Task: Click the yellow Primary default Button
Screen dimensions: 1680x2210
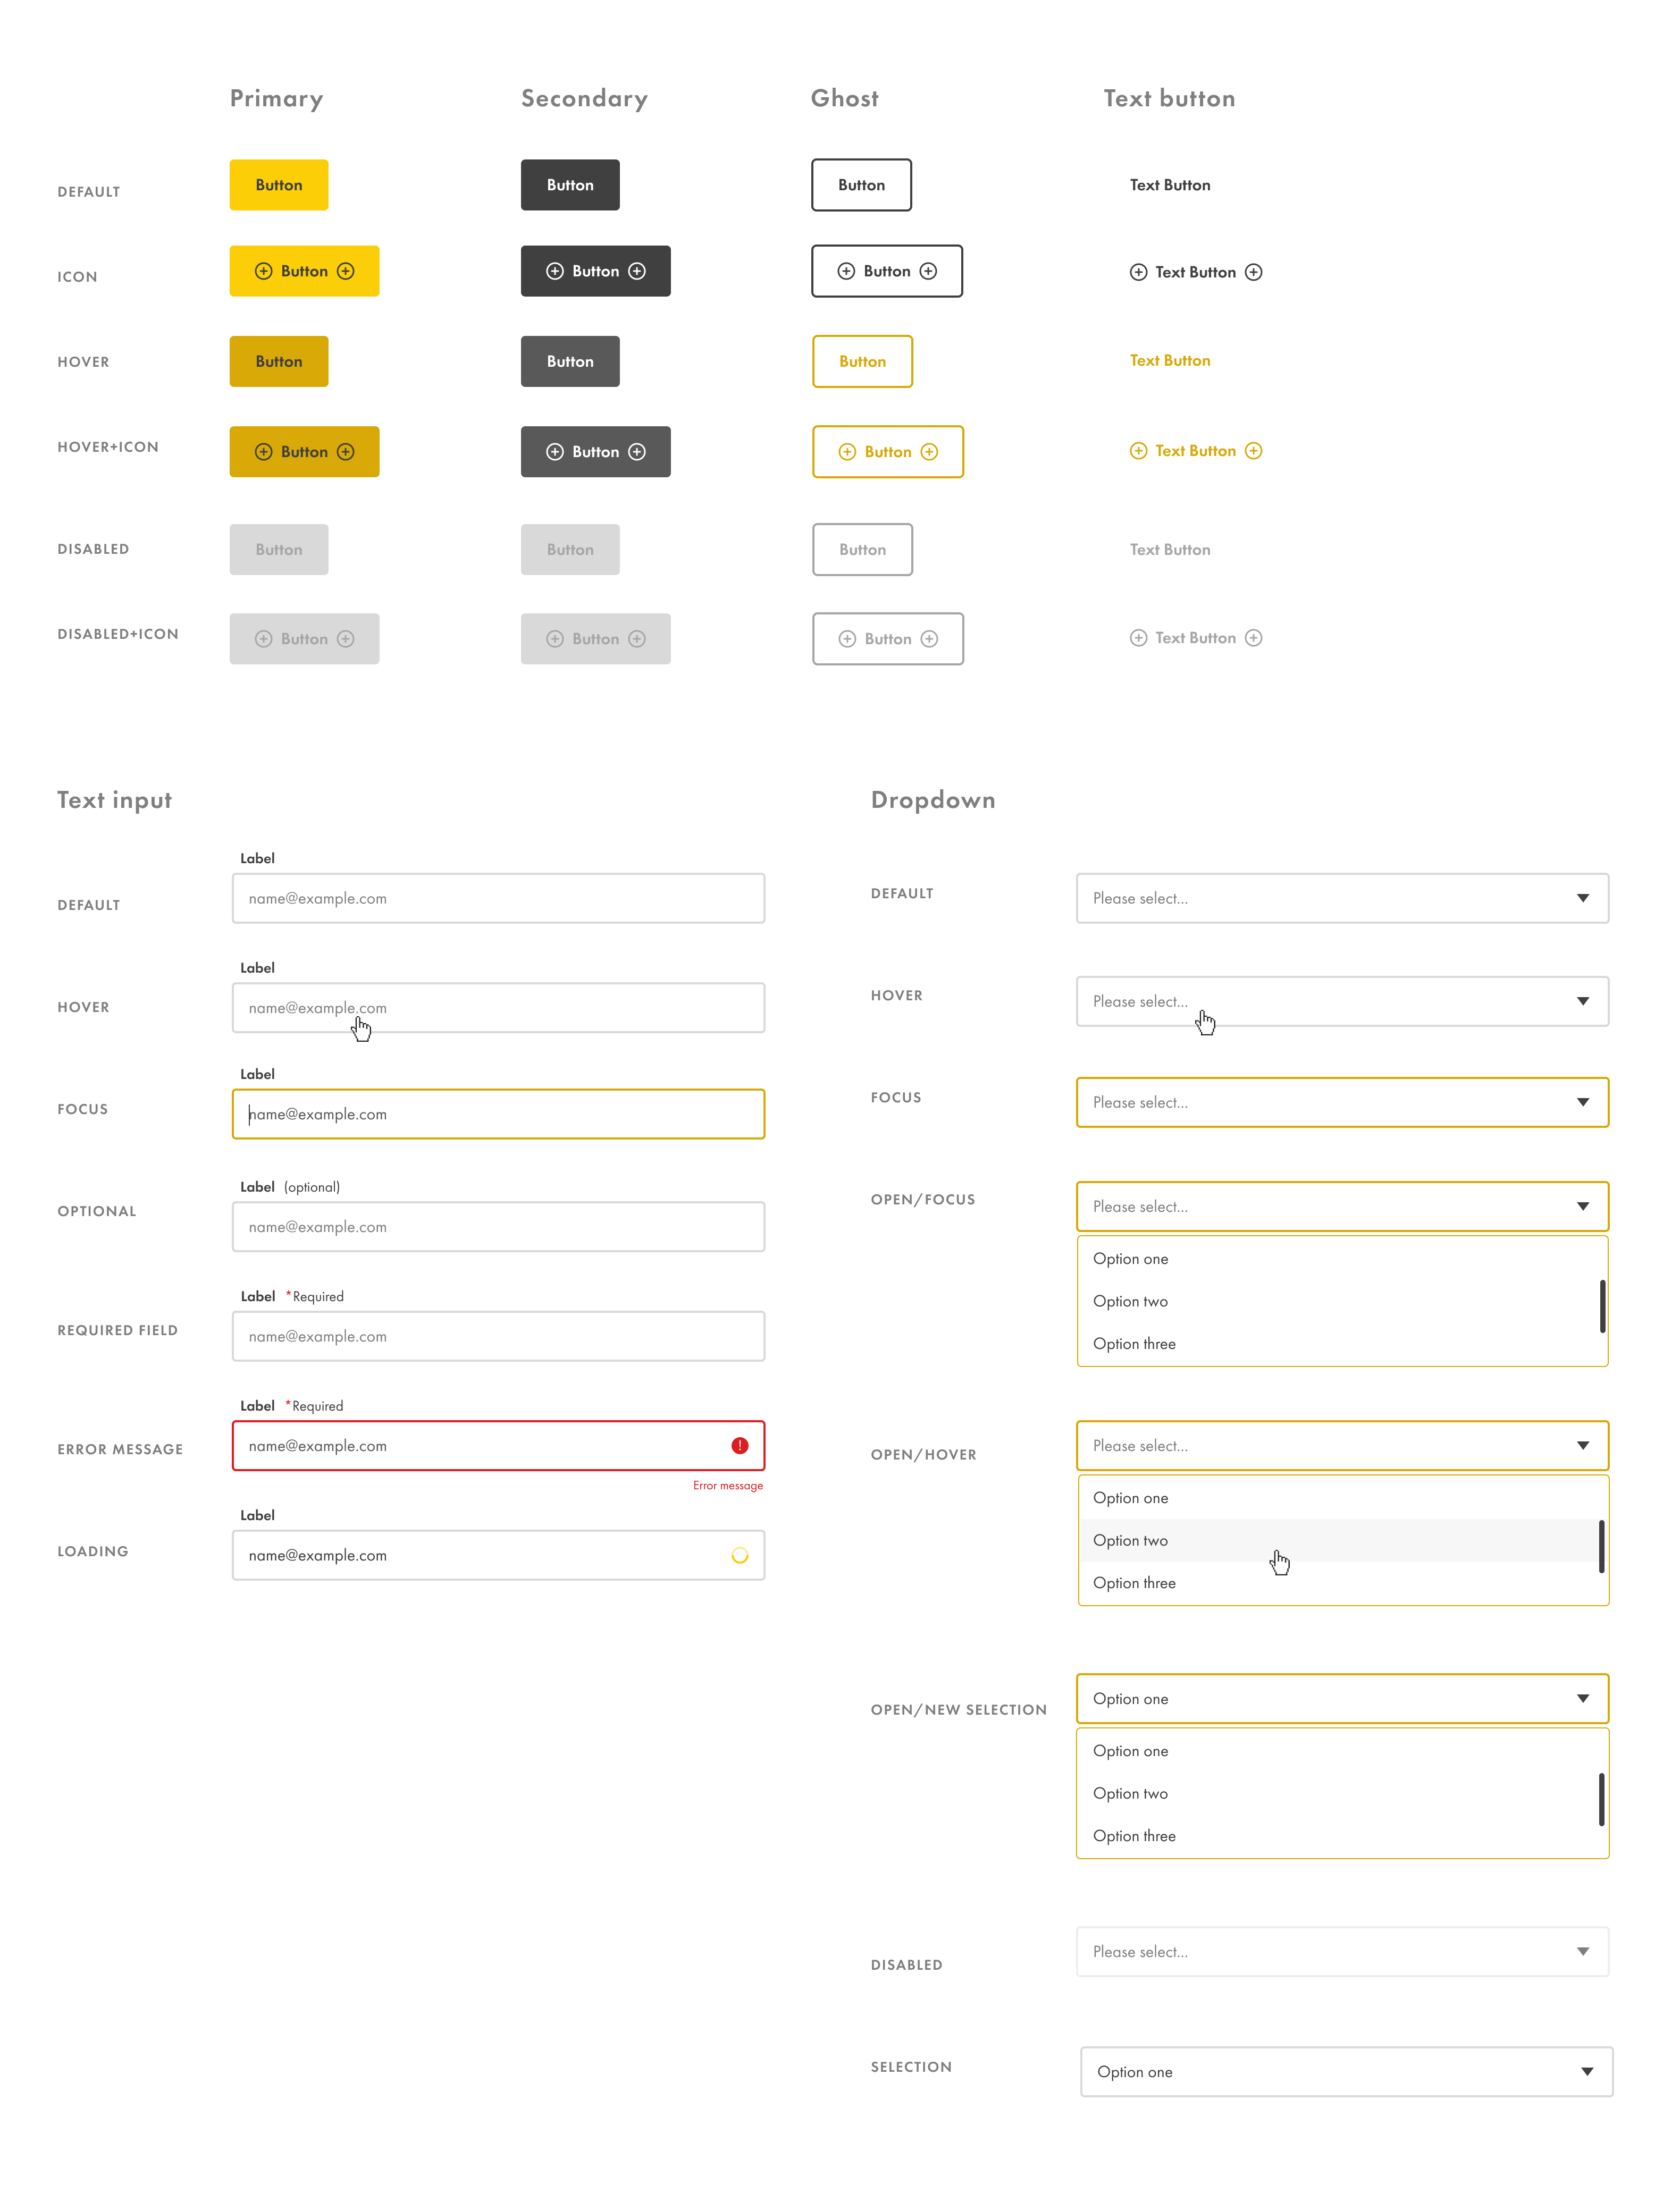Action: tap(279, 185)
